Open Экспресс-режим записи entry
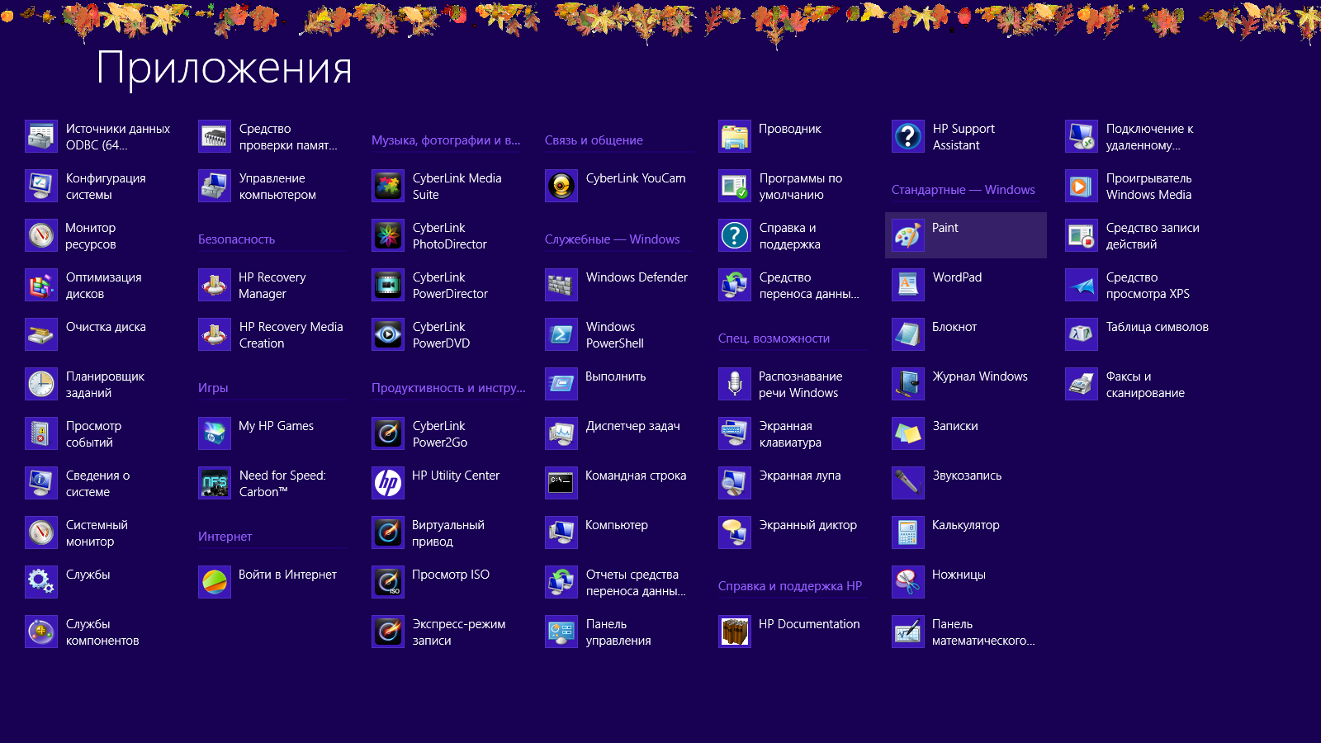The image size is (1321, 743). tap(440, 632)
